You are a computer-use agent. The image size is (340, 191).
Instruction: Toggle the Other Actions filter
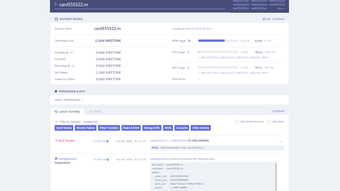coord(201,128)
